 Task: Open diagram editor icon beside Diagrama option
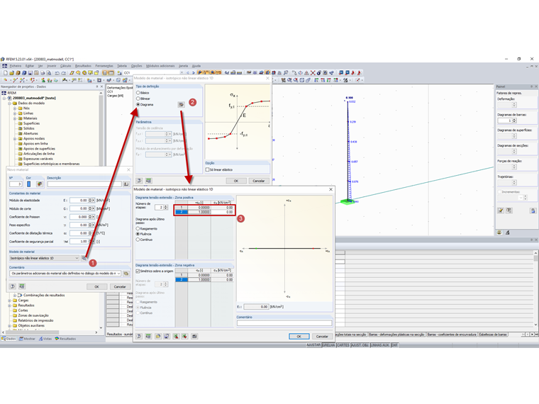click(x=181, y=104)
